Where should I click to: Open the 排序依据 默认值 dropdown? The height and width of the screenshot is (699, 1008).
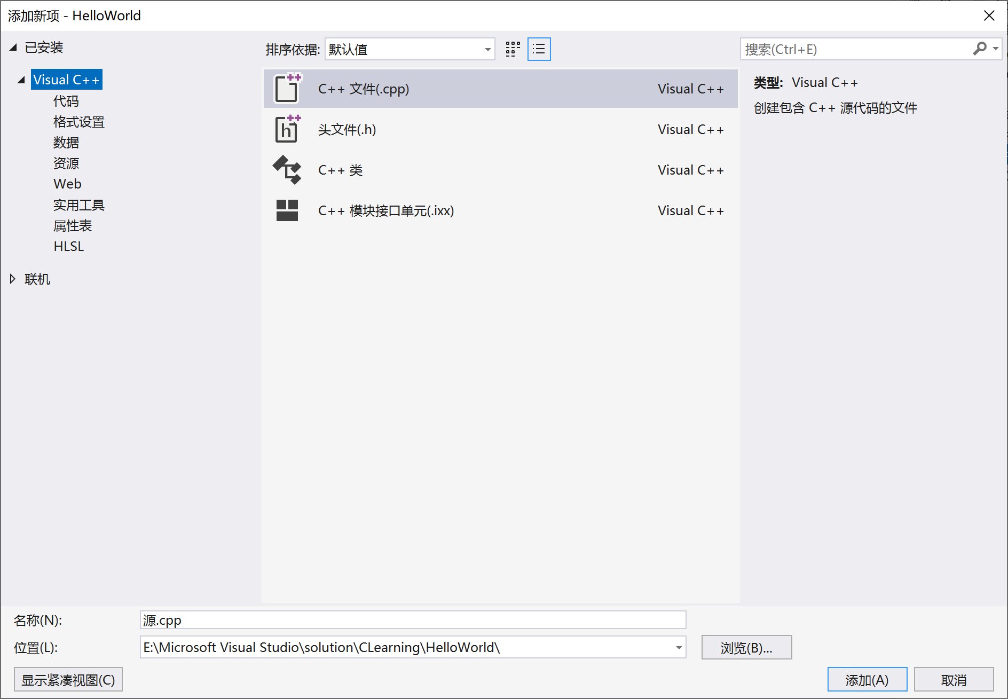click(409, 49)
